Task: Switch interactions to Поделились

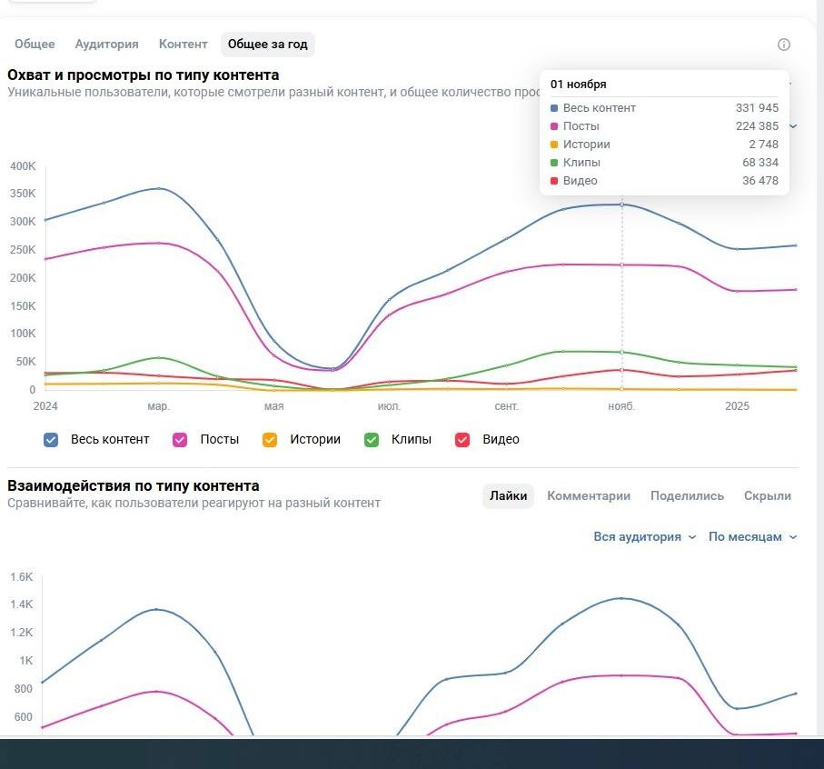Action: coord(687,496)
